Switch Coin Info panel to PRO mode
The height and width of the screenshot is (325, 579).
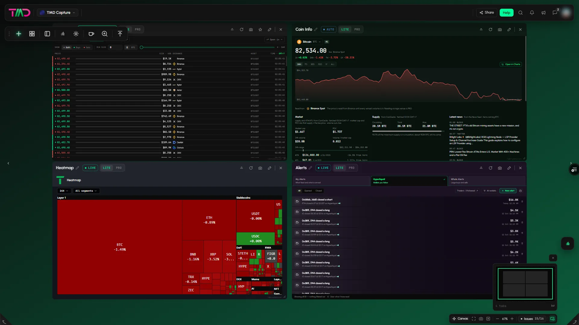point(357,29)
